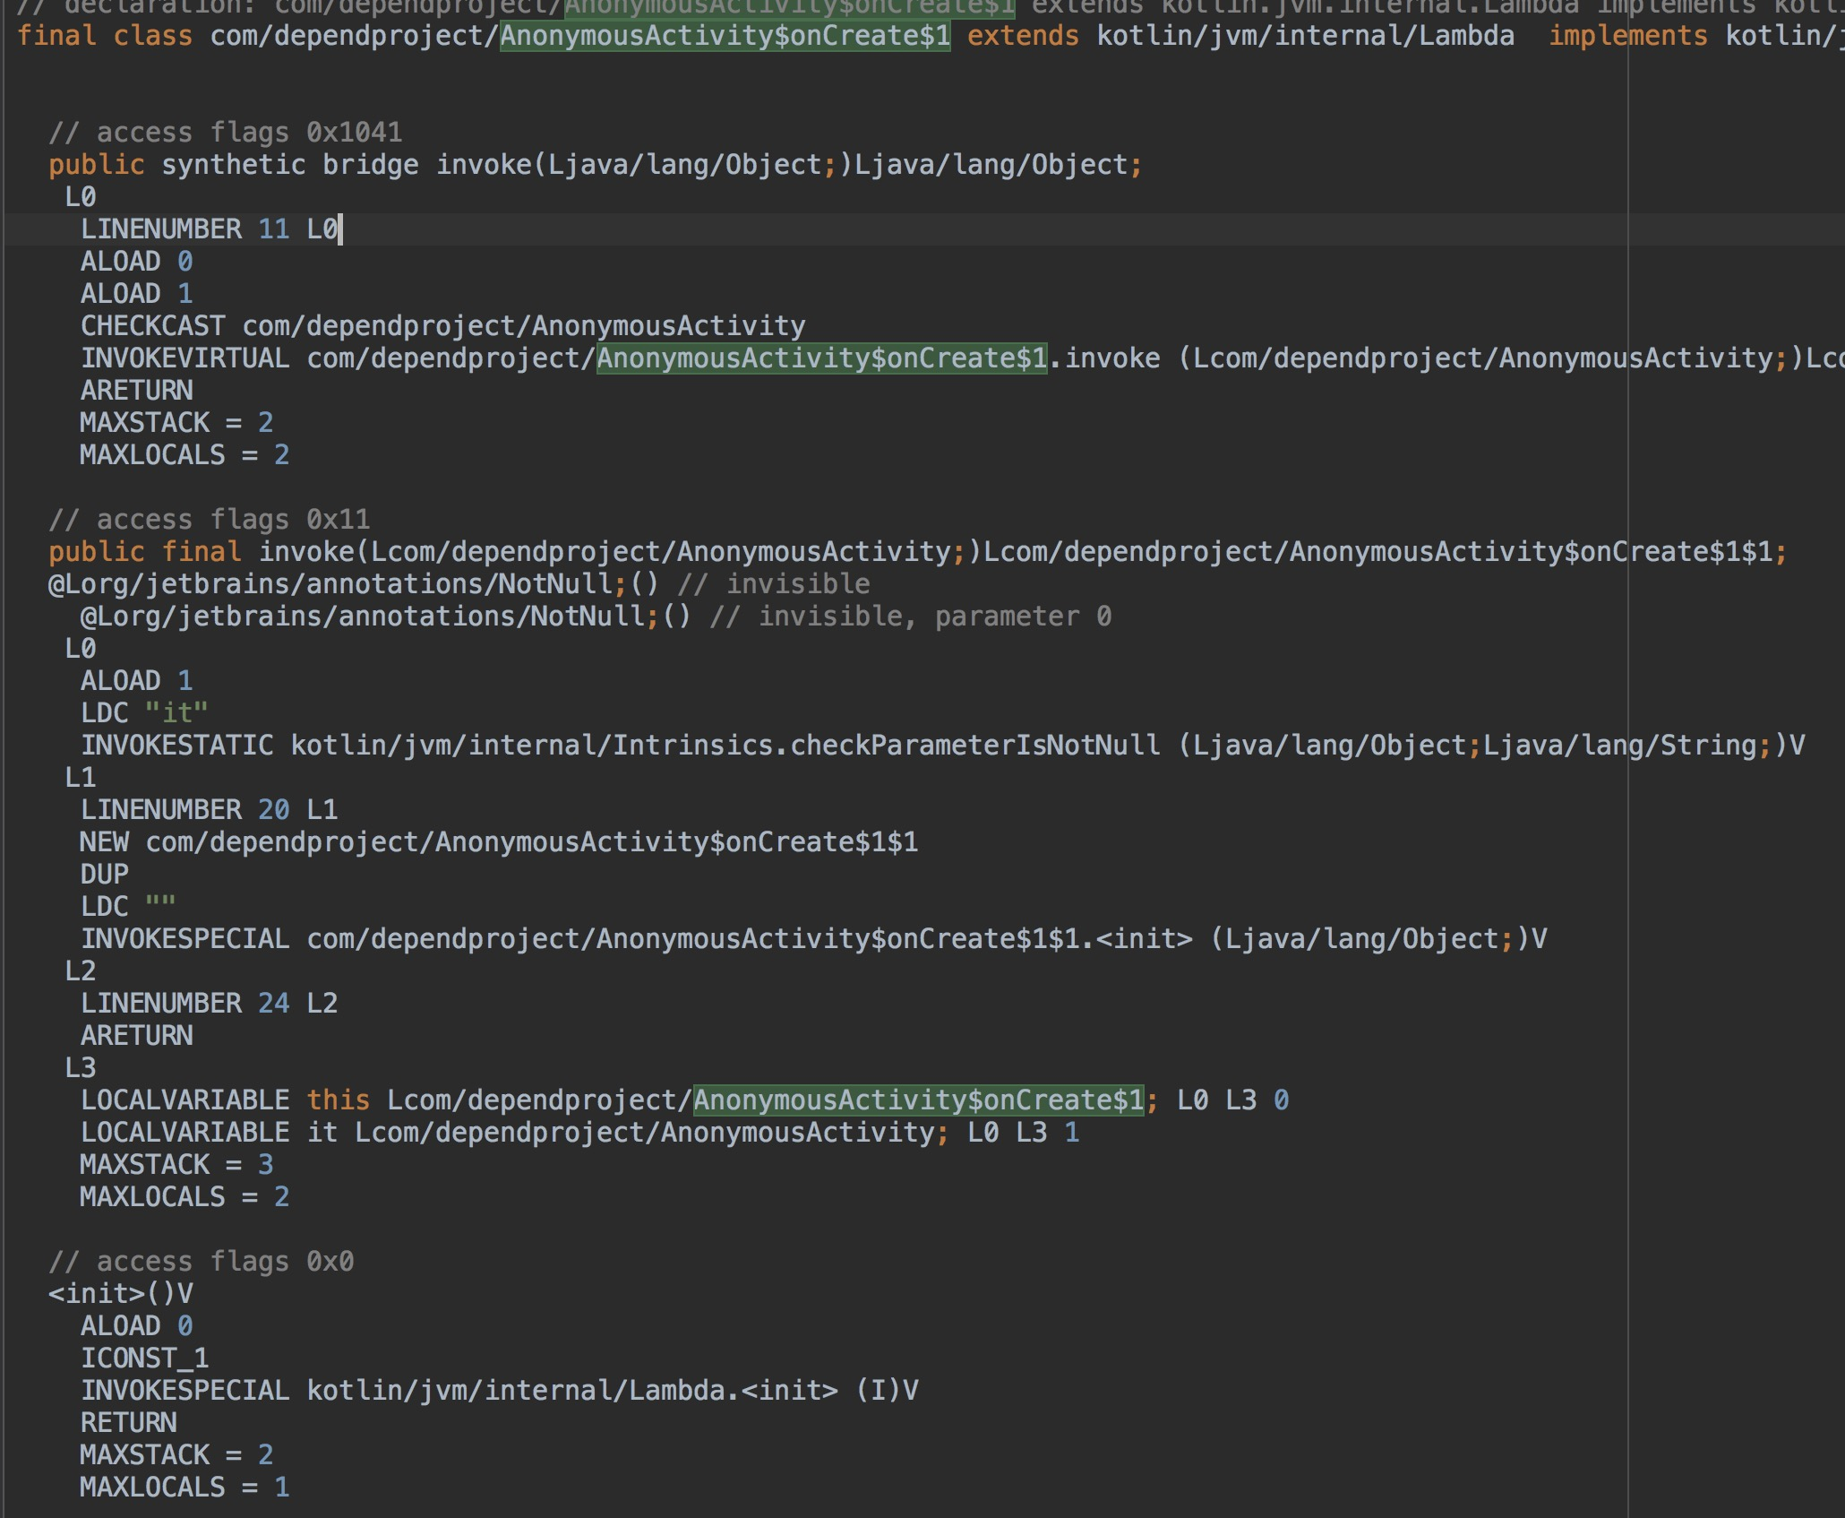Click the DUP instruction
Viewport: 1845px width, 1518px height.
pos(104,875)
